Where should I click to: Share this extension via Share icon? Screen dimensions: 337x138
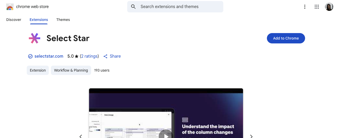105,56
